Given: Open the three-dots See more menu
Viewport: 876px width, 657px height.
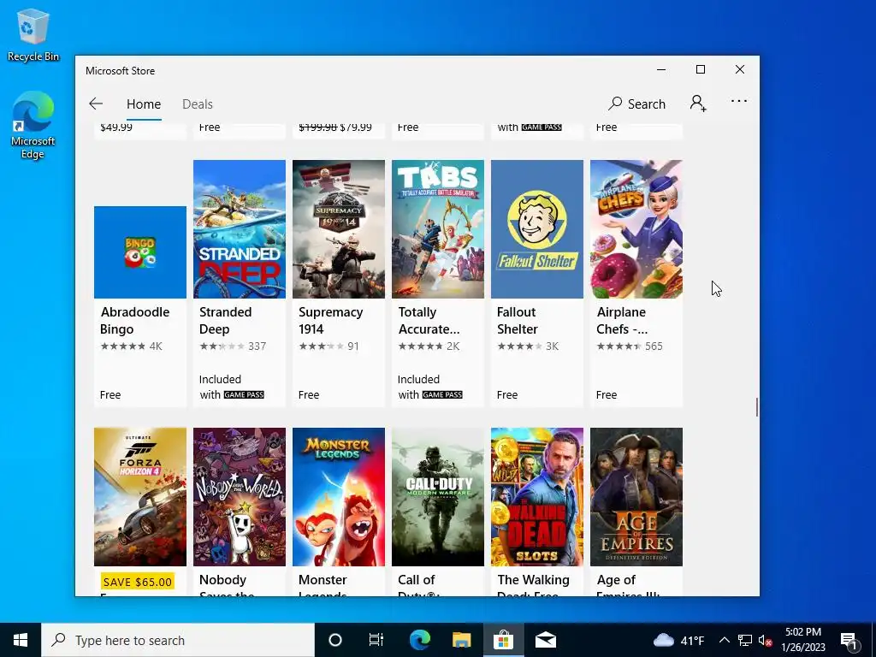Looking at the screenshot, I should (x=738, y=101).
